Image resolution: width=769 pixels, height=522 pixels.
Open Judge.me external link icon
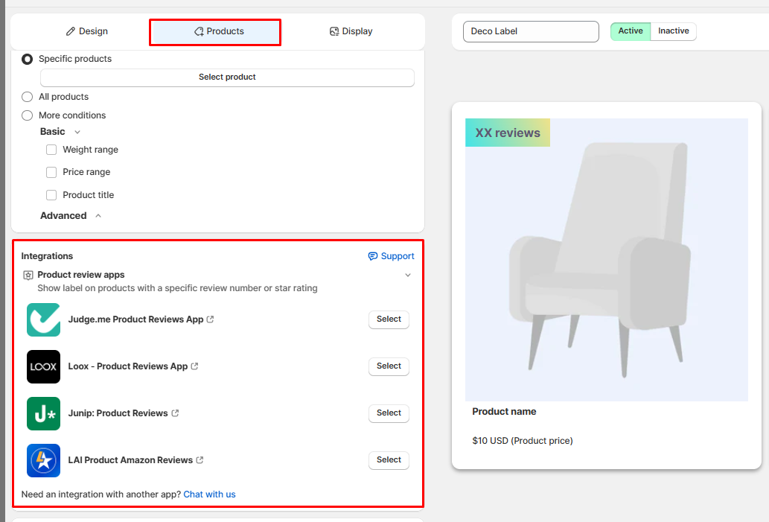tap(211, 319)
